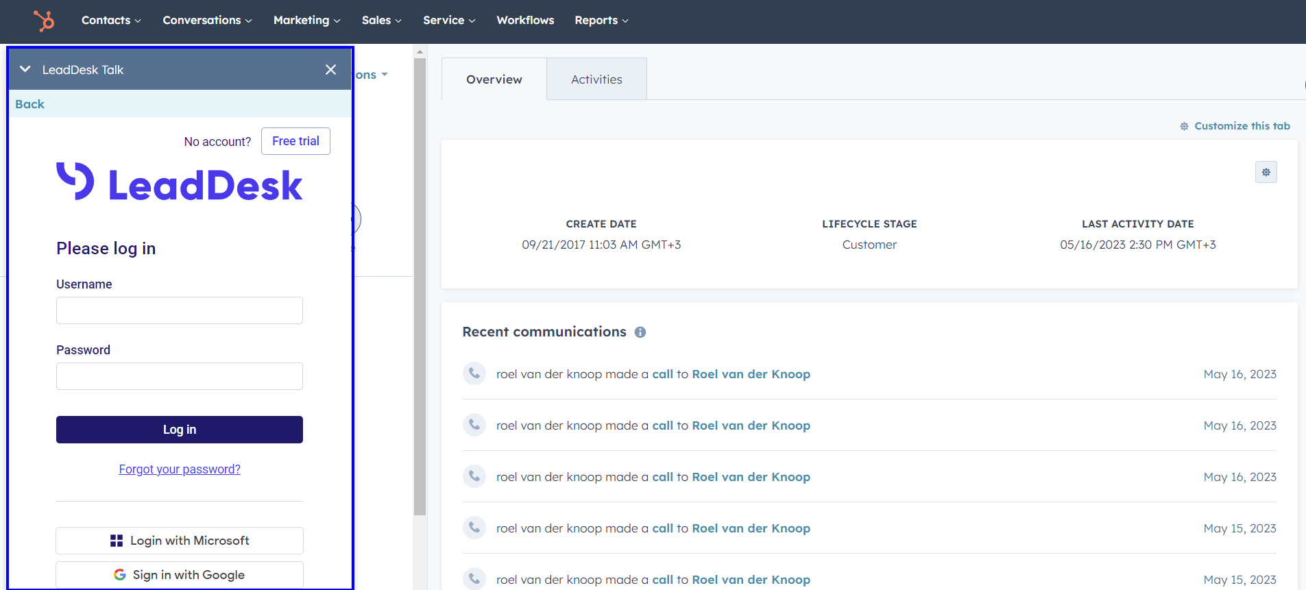Click the Please log in heading
The height and width of the screenshot is (590, 1306).
coord(106,248)
